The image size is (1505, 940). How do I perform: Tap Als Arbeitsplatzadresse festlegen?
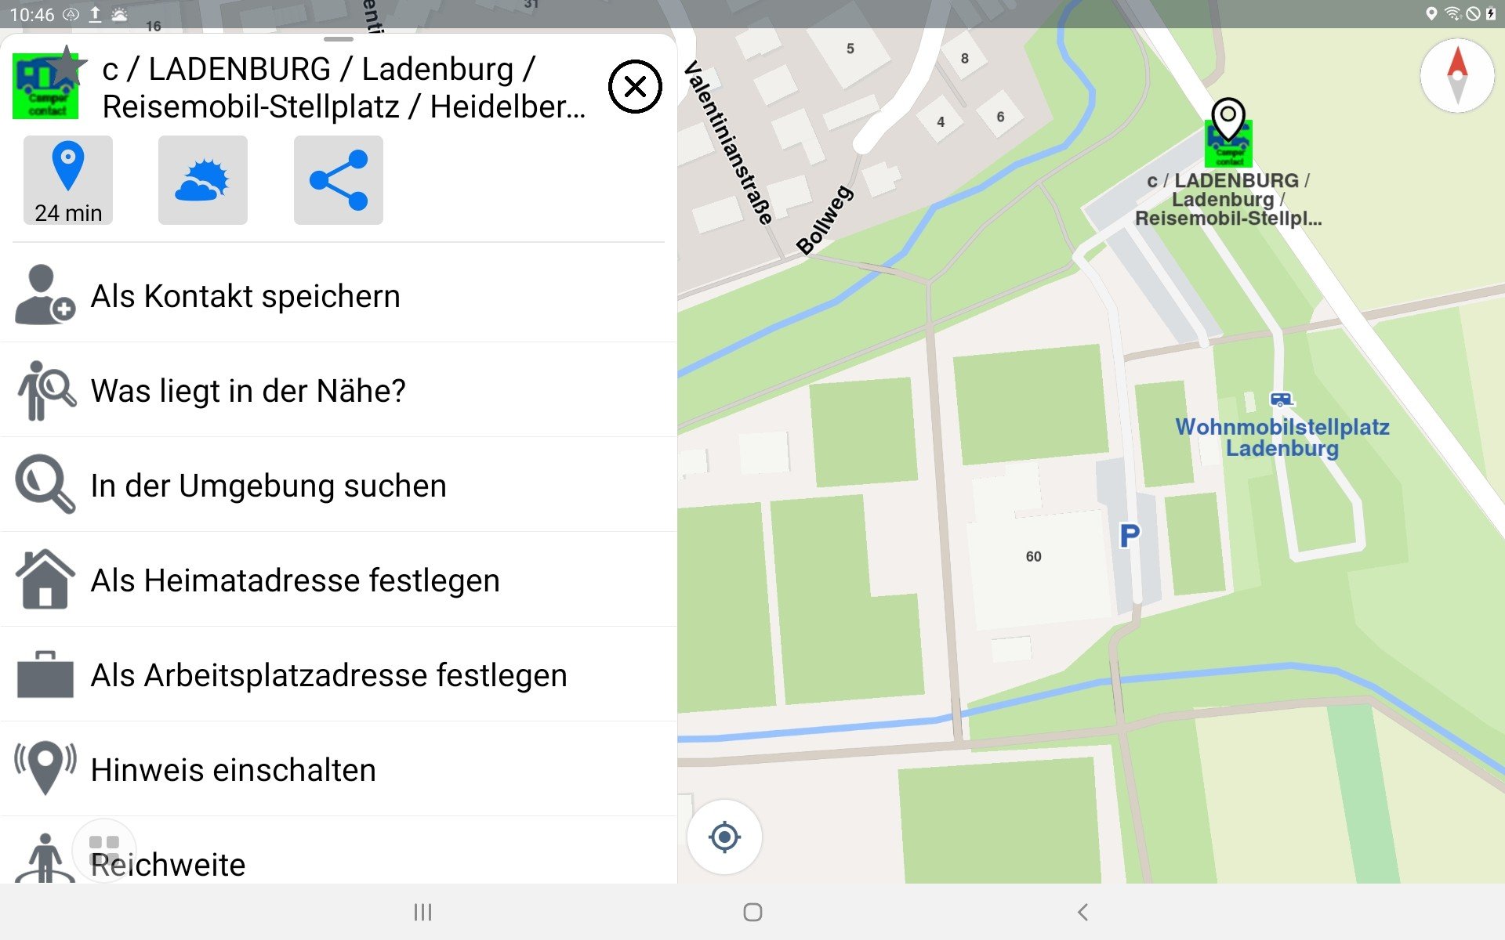click(339, 674)
